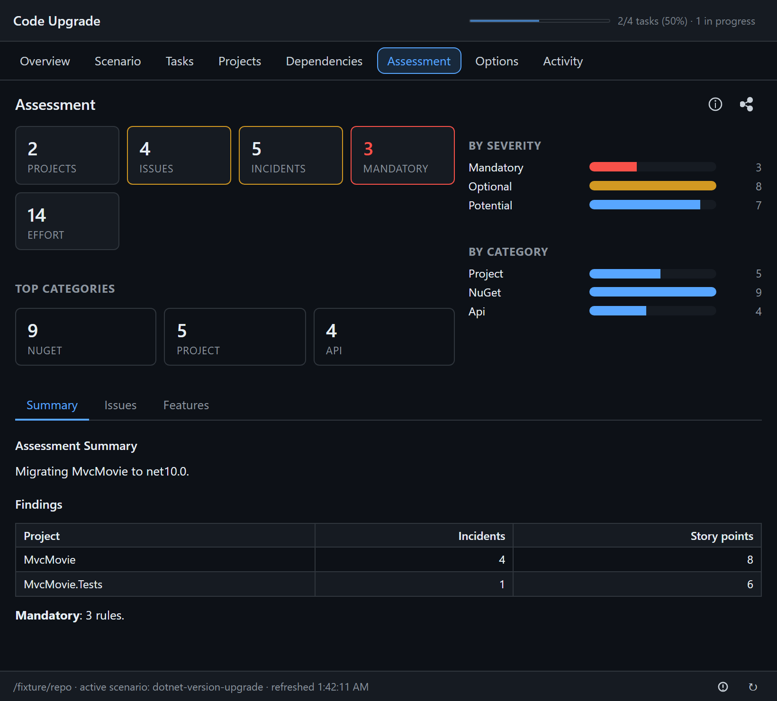Click MvcMovie story points value 8
Screen dimensions: 777x701
(x=750, y=560)
